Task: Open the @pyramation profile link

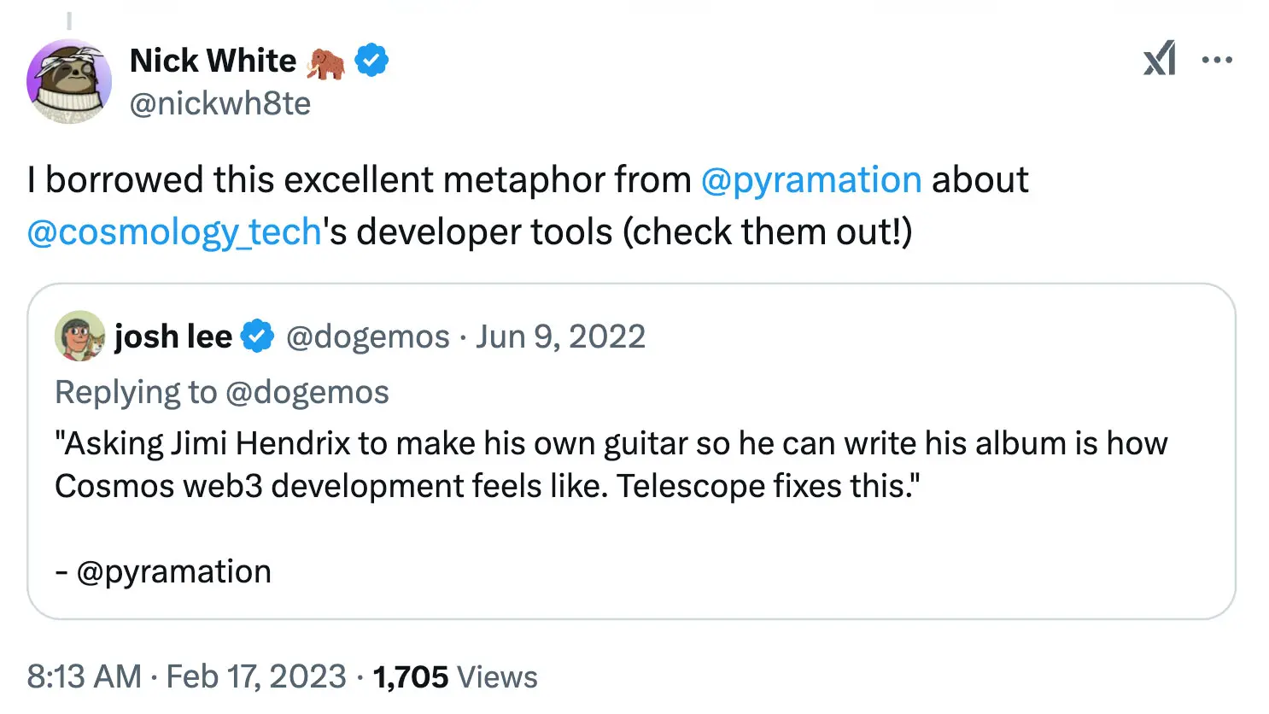Action: click(x=810, y=180)
